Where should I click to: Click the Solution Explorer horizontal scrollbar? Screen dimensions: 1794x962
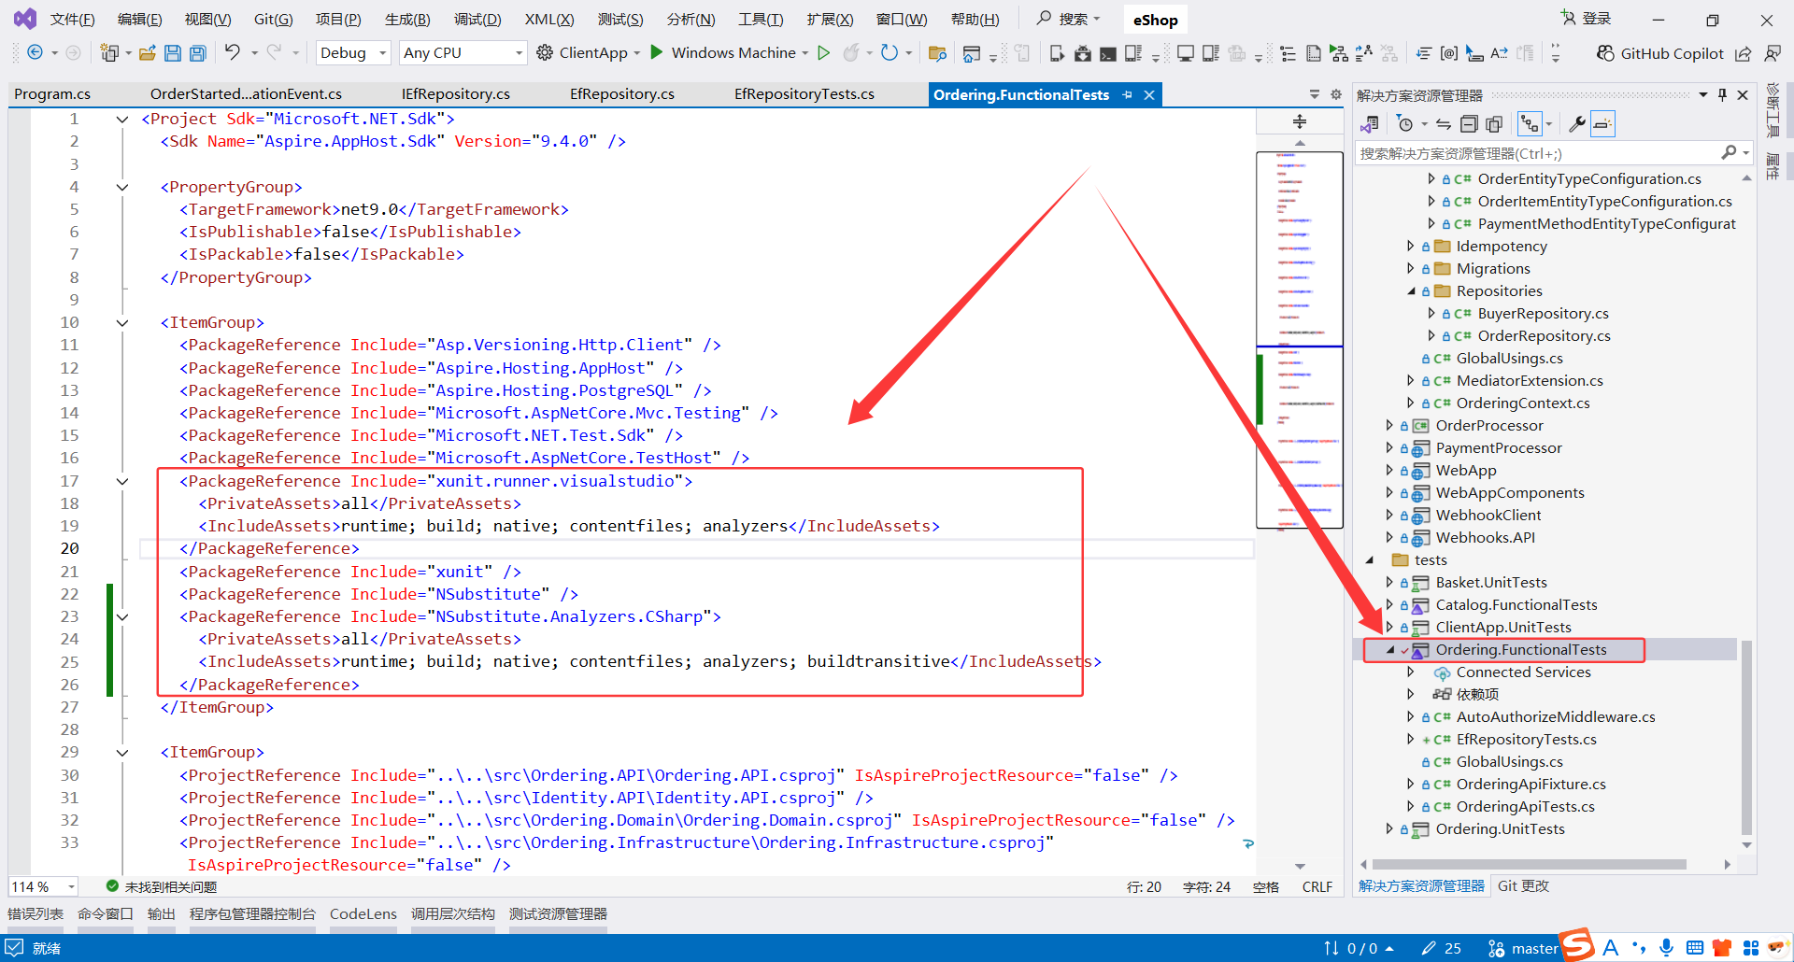[1529, 865]
